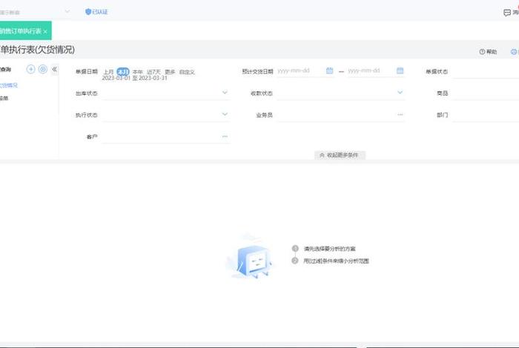519x348 pixels.
Task: Choose 上月 date range option
Action: (108, 72)
